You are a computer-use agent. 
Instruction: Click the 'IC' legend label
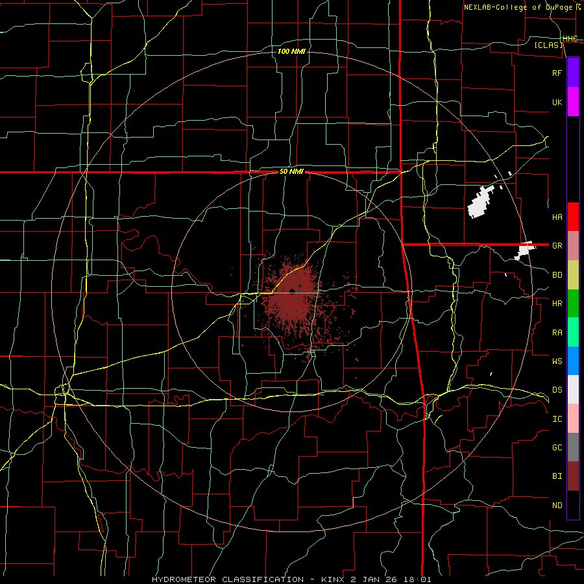click(x=557, y=419)
